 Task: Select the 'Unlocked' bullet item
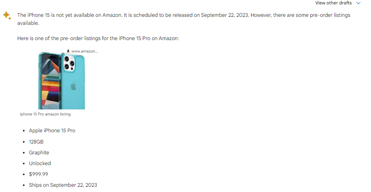pyautogui.click(x=40, y=163)
